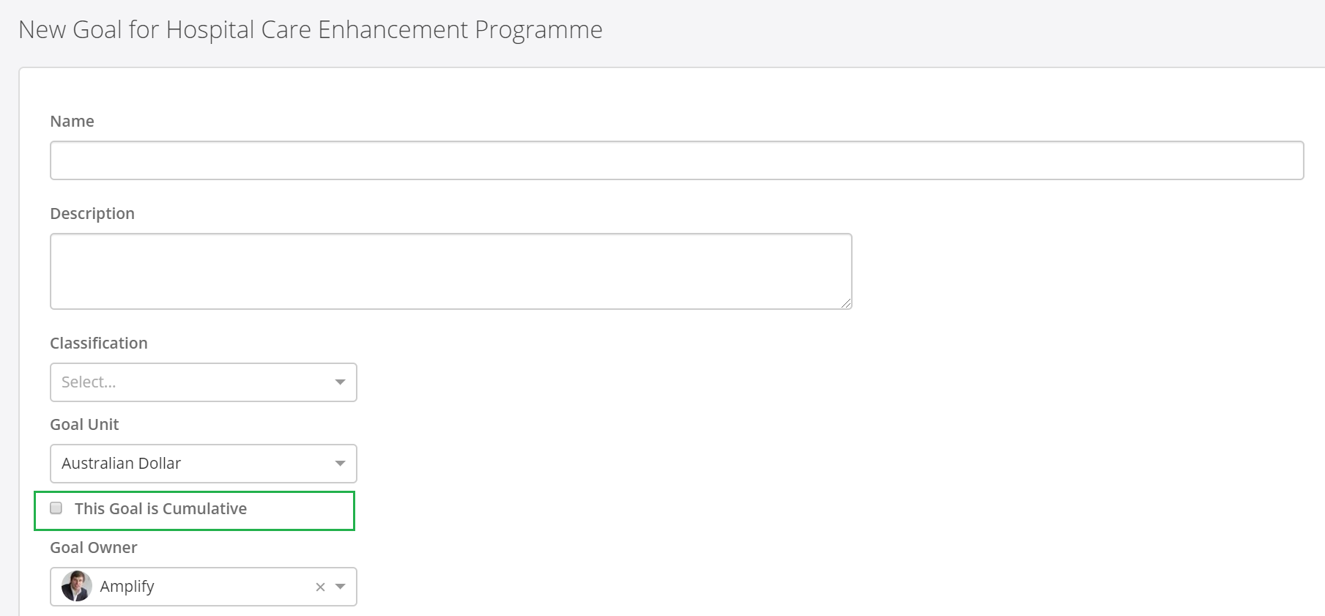Click the Name field label
The height and width of the screenshot is (616, 1325).
(x=72, y=122)
